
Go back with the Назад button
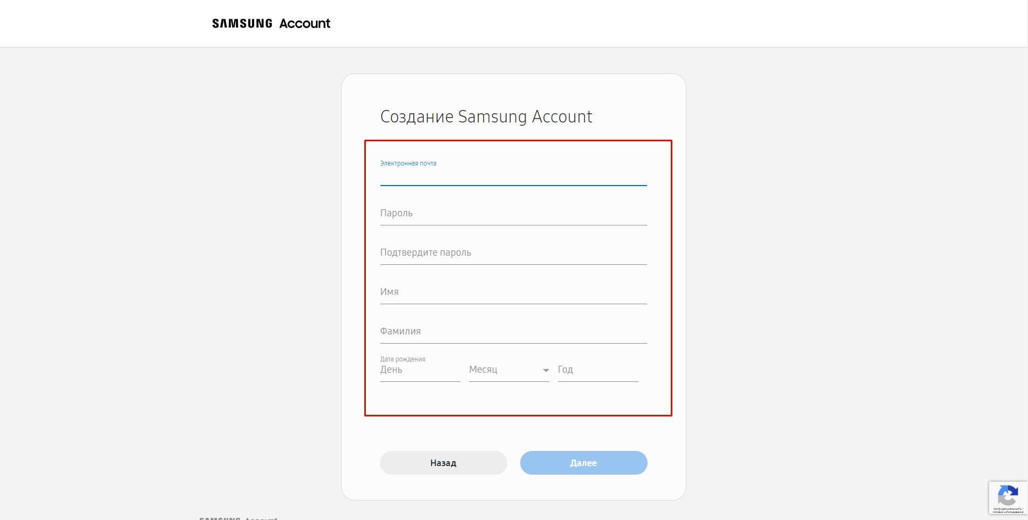[x=444, y=463]
